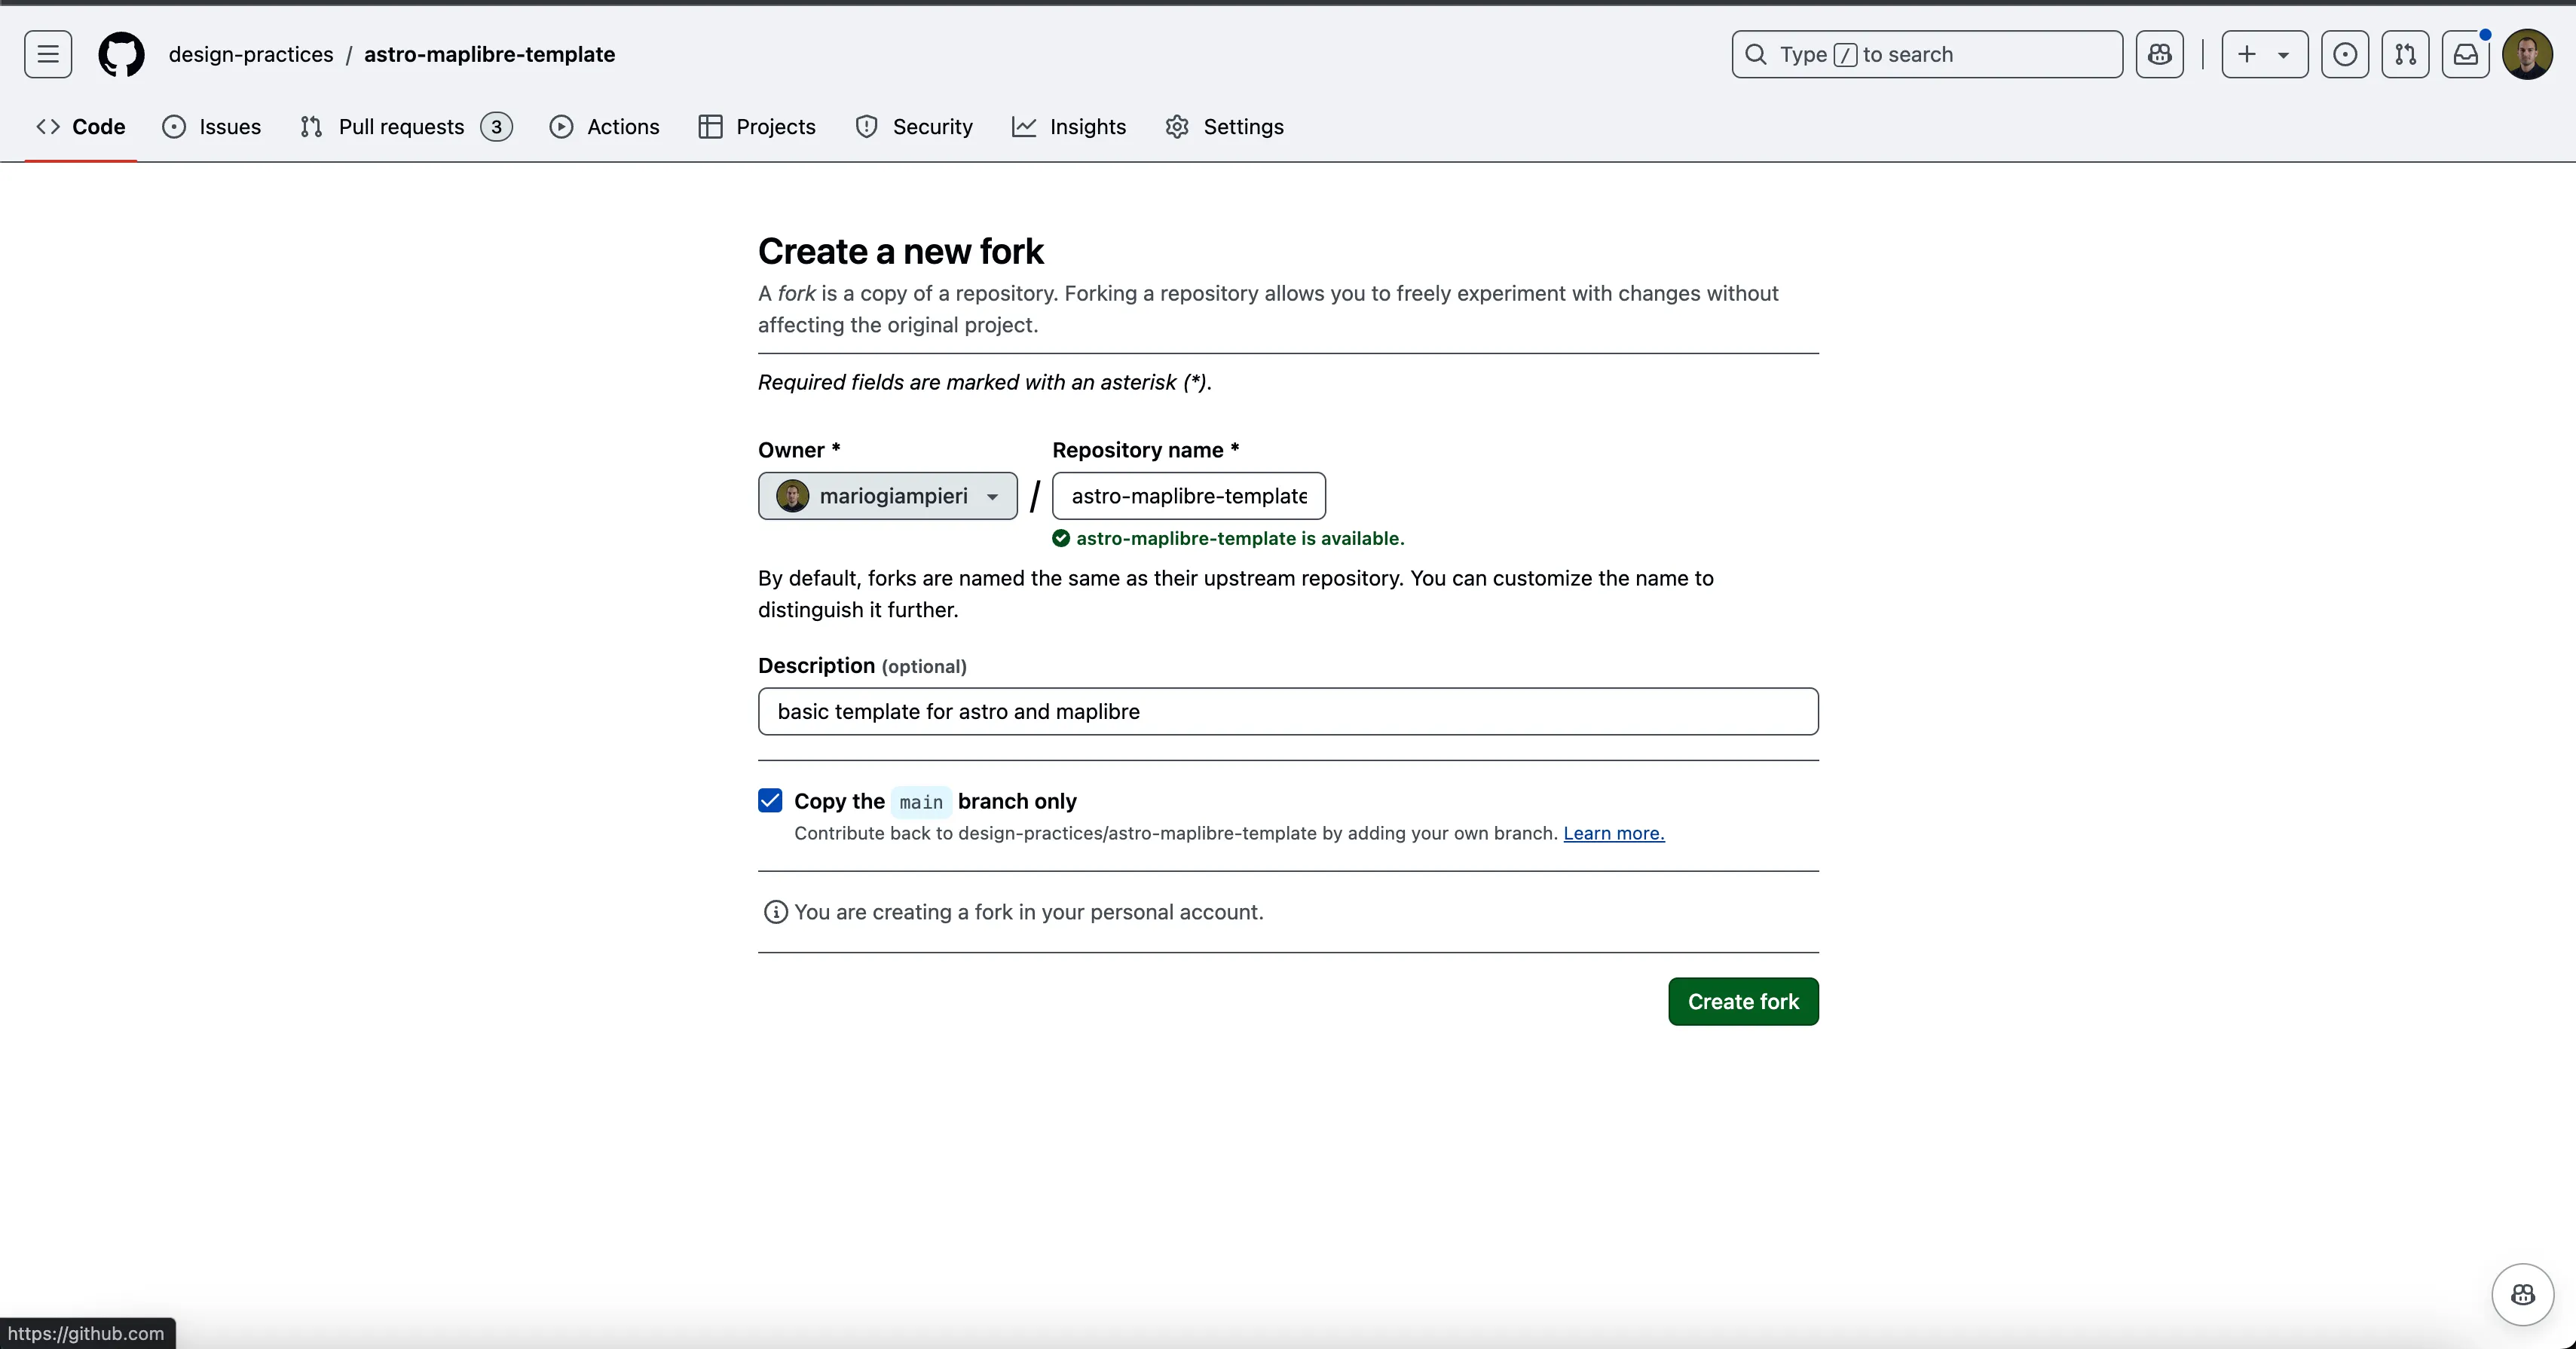Open your profile avatar menu

click(2528, 54)
